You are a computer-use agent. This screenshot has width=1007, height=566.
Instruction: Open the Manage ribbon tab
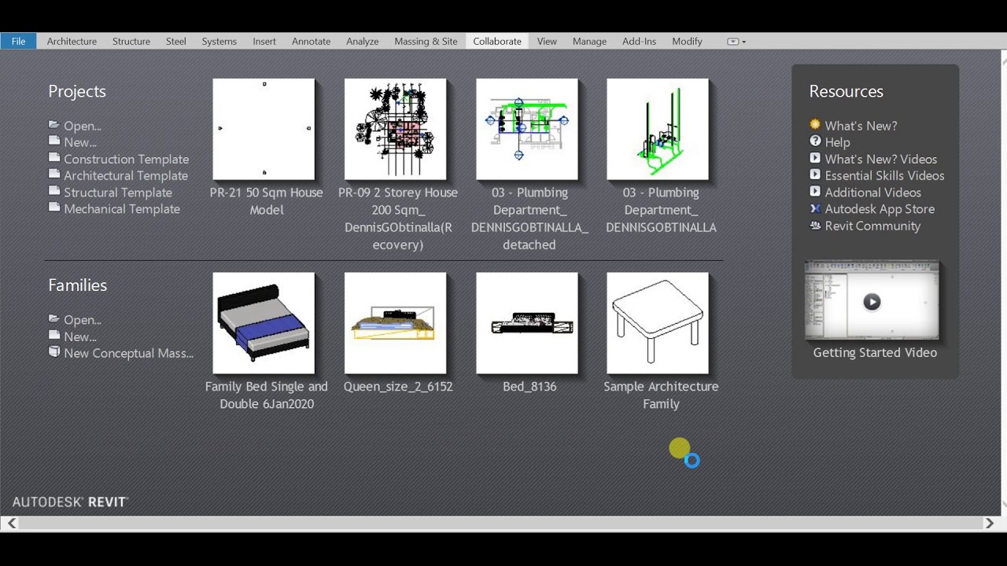coord(589,41)
